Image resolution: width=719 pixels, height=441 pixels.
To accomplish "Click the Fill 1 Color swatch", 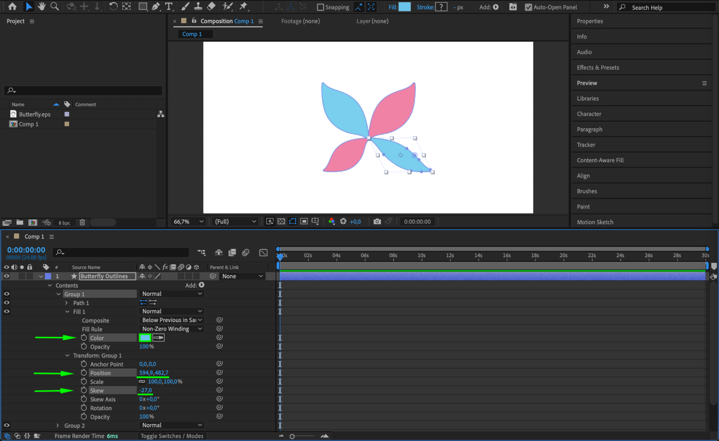I will coord(145,338).
